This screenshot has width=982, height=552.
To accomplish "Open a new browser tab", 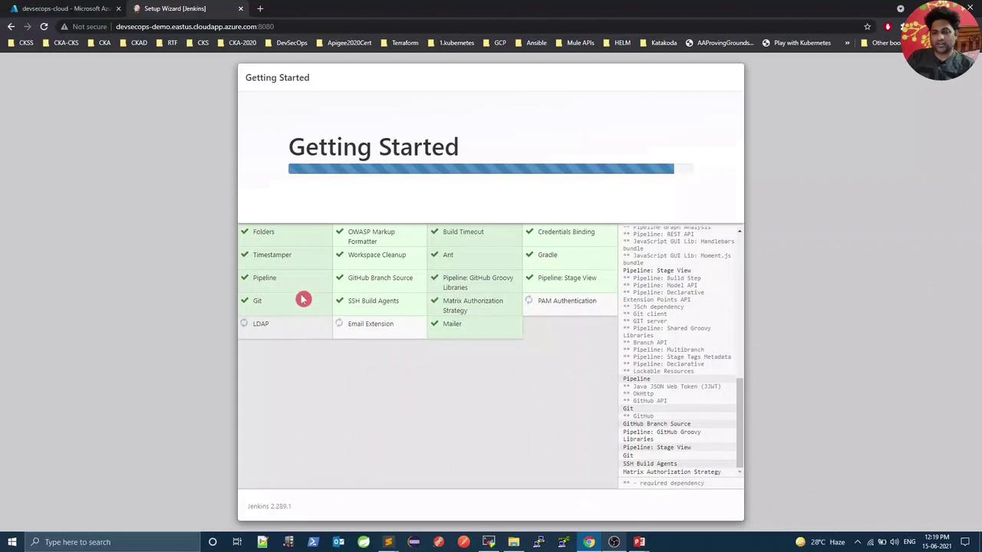I will point(260,8).
